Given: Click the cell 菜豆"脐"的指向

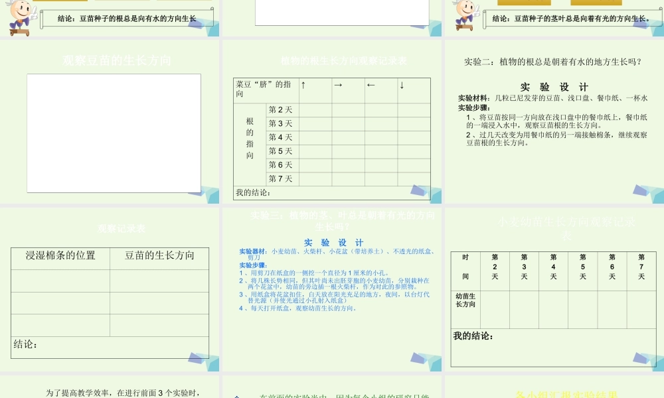Looking at the screenshot, I should pos(266,90).
